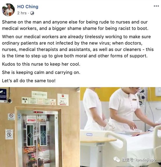Open the HO Ching profile name link
Image resolution: width=161 pixels, height=167 pixels.
[x=28, y=7]
